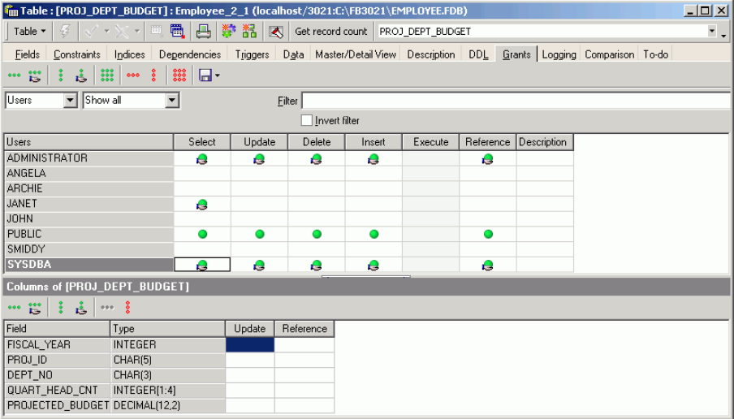Open the DDL tab
Viewport: 734px width, 419px height.
coord(478,54)
